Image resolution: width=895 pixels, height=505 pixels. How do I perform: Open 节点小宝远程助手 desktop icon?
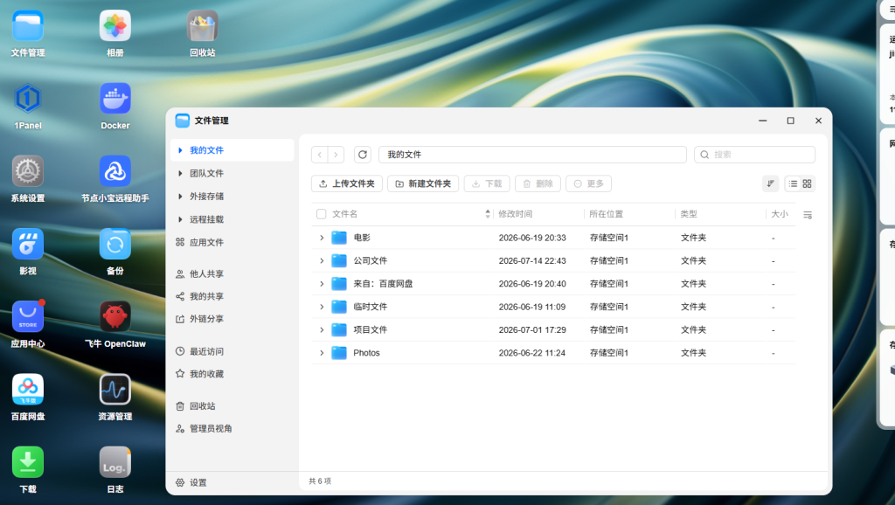pos(114,171)
